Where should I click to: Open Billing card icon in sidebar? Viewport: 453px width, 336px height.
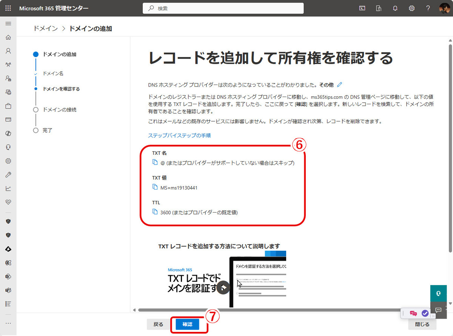click(x=8, y=120)
